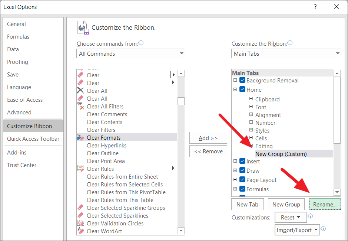The height and width of the screenshot is (241, 348).
Task: Open the Import/Export dropdown
Action: 297,230
